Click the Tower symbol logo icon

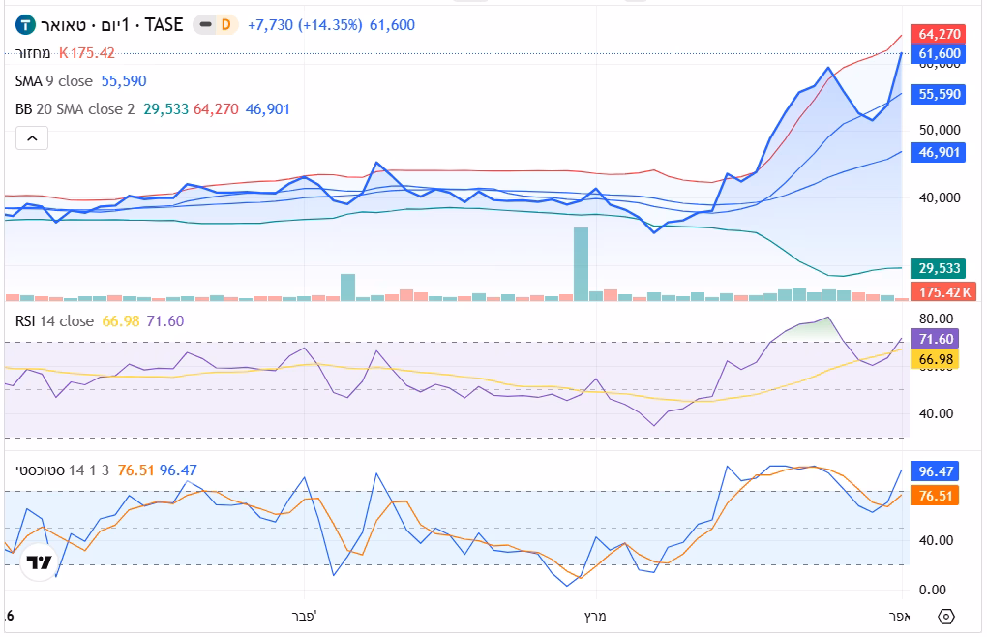pyautogui.click(x=25, y=26)
